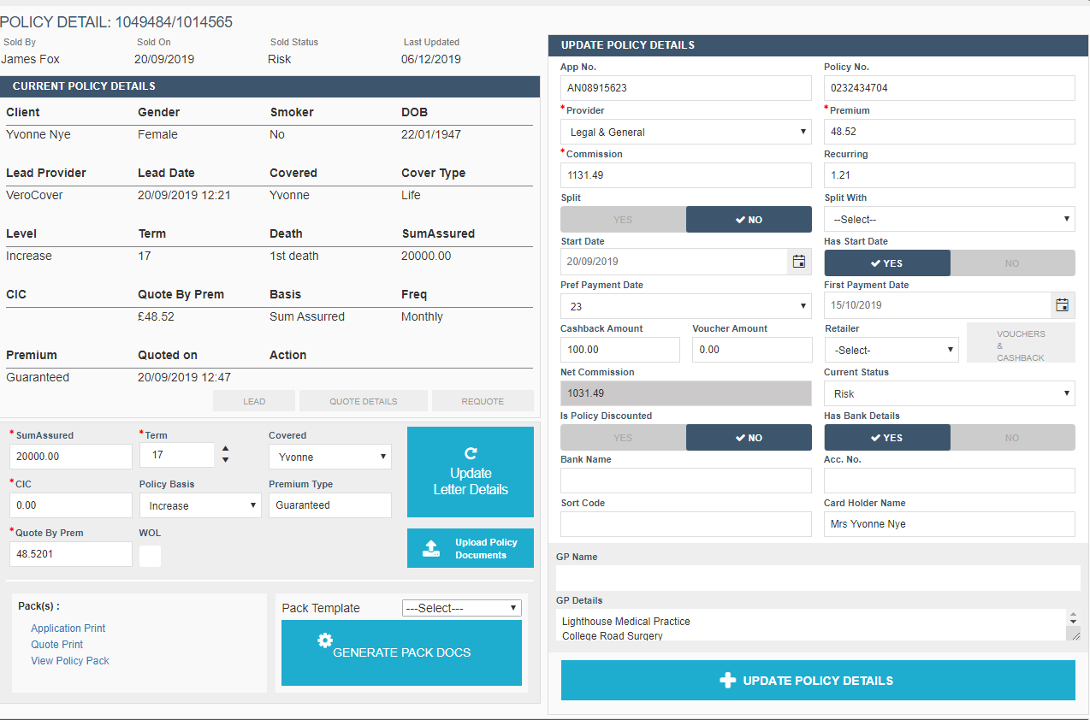Screen dimensions: 1090x720
Task: Open the Provider dropdown
Action: click(x=685, y=132)
